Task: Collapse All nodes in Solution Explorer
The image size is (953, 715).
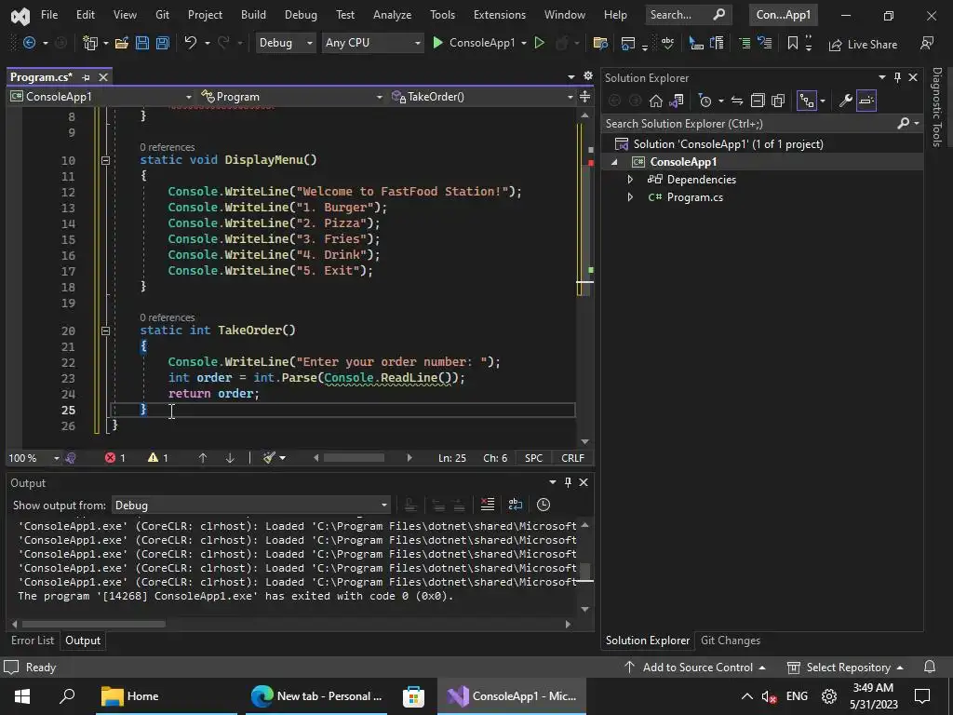Action: 758,101
